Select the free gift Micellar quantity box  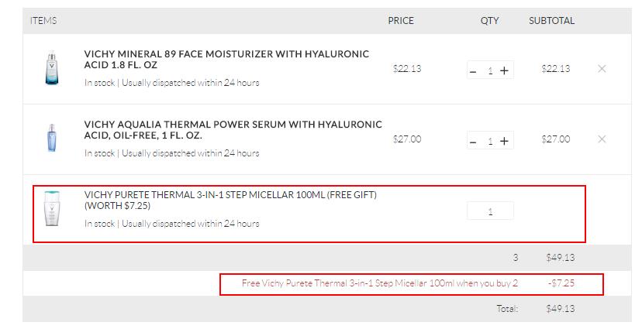point(490,211)
